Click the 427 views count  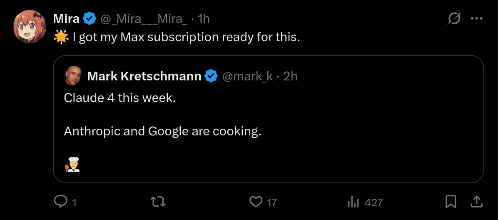coord(373,202)
